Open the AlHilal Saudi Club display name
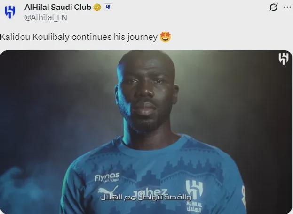 pyautogui.click(x=58, y=7)
